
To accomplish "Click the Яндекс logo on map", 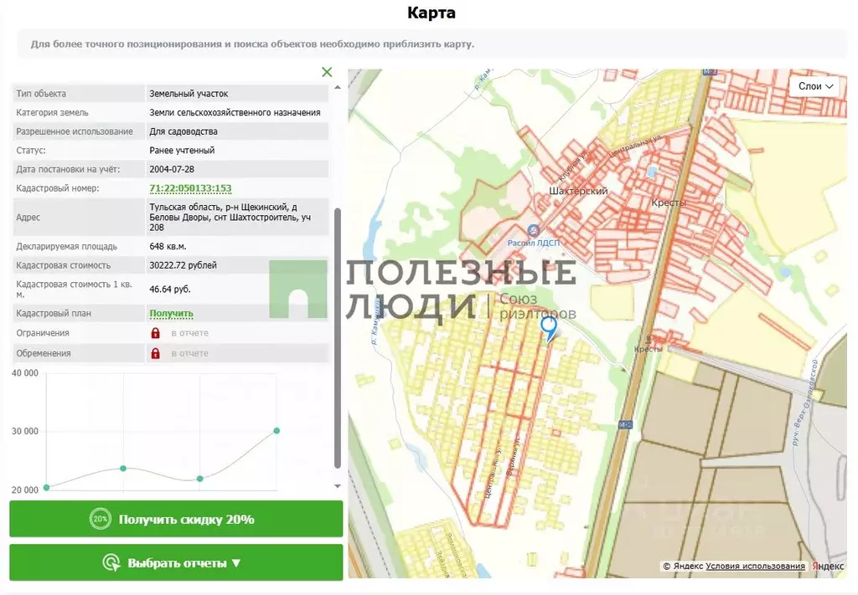I will [x=828, y=566].
